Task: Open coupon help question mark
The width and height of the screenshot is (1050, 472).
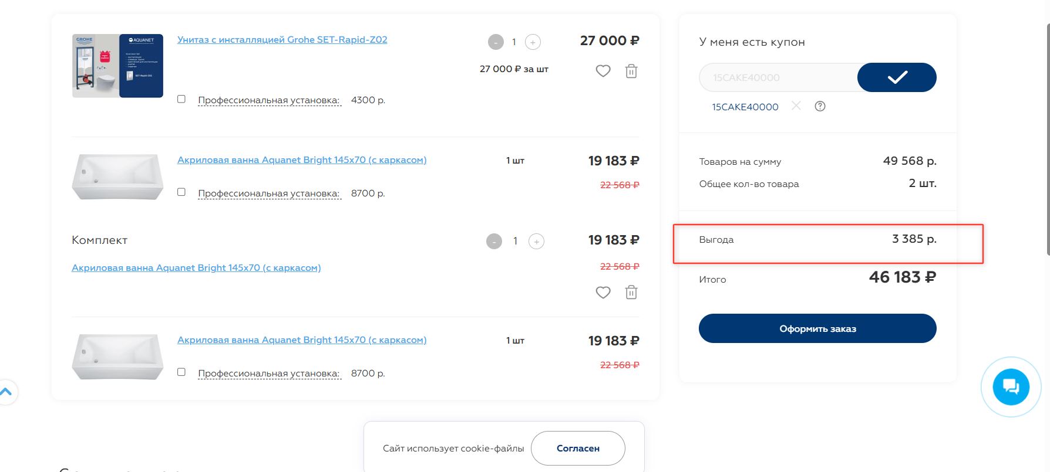Action: pyautogui.click(x=820, y=106)
